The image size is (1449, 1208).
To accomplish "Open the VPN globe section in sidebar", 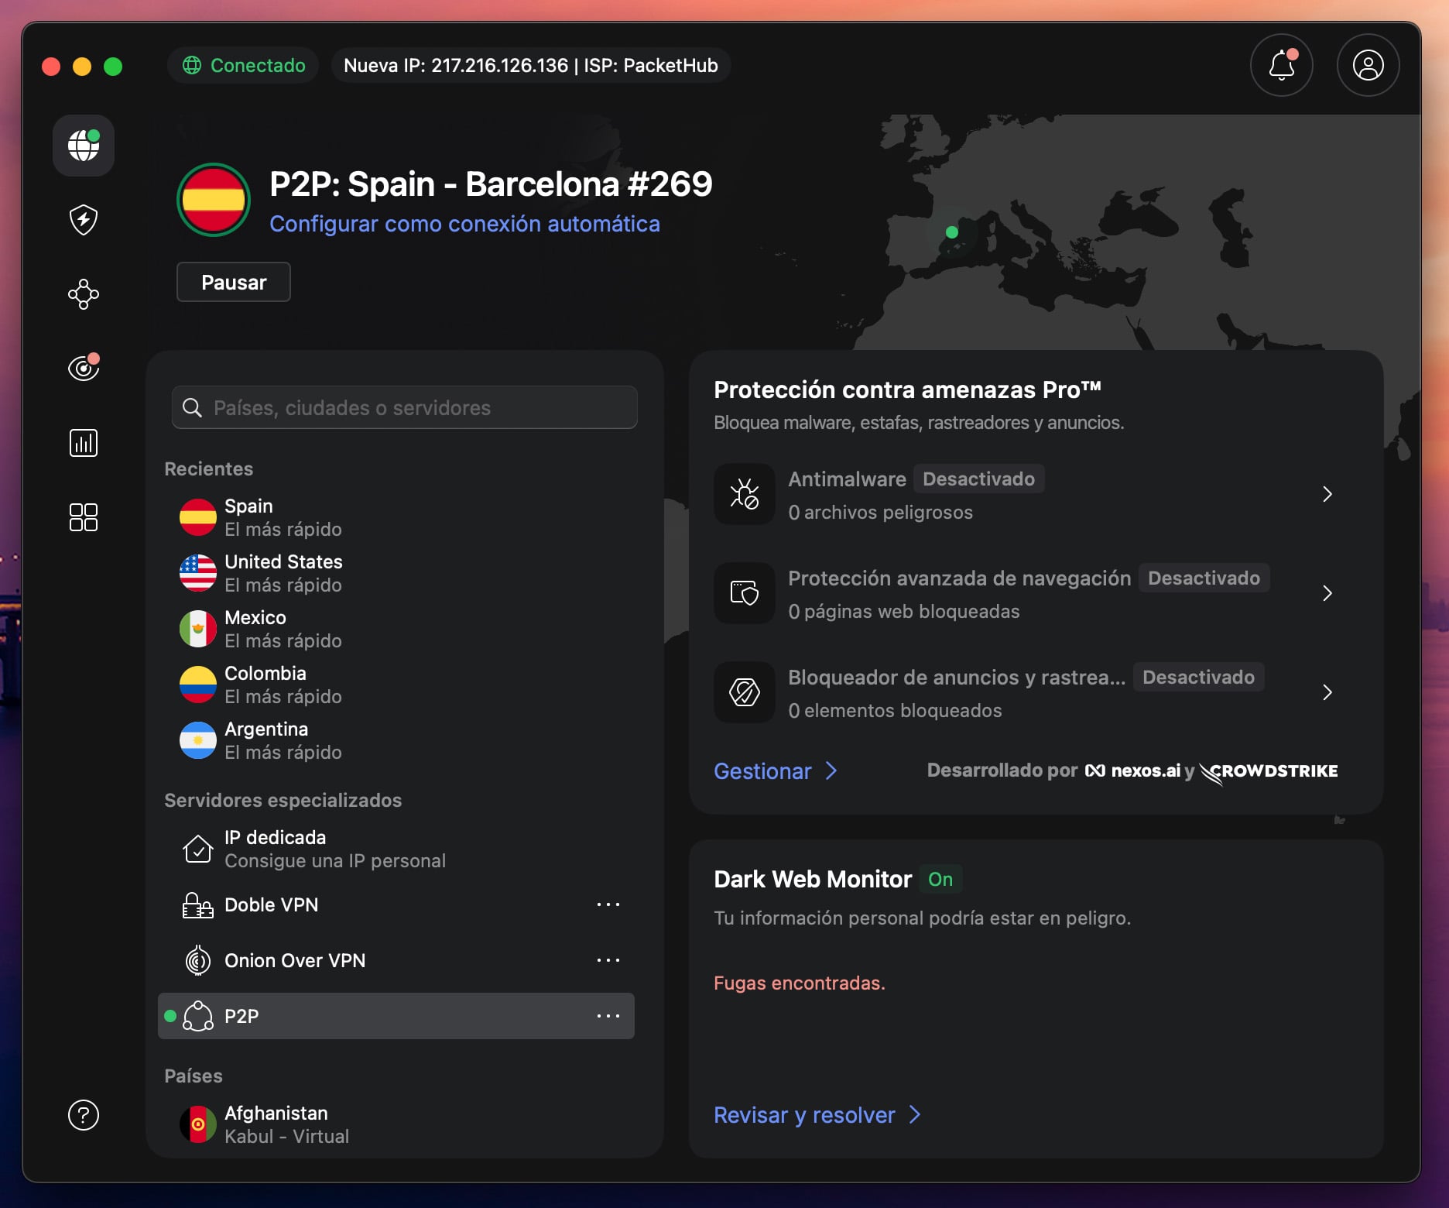I will pos(83,146).
